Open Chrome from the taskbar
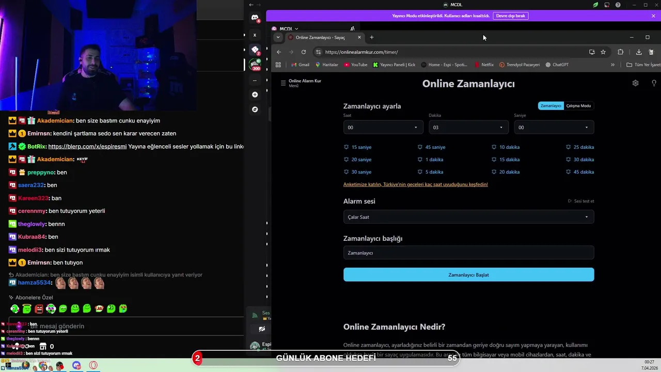The width and height of the screenshot is (661, 372). tap(43, 366)
